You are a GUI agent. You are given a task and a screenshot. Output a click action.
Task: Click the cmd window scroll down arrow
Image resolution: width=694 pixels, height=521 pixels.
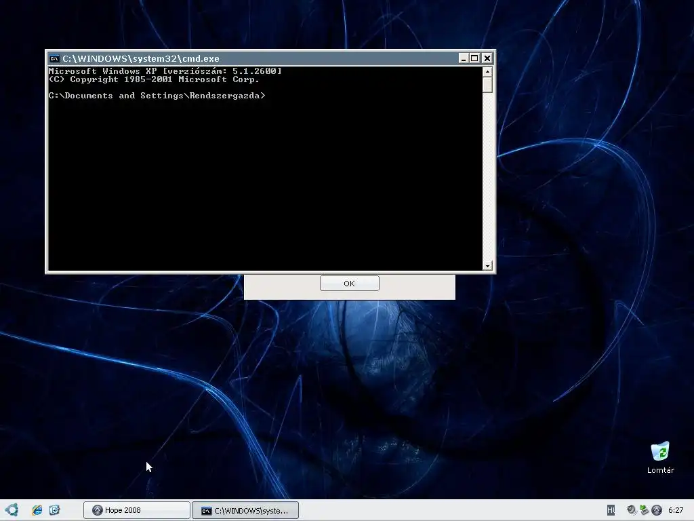pos(487,266)
